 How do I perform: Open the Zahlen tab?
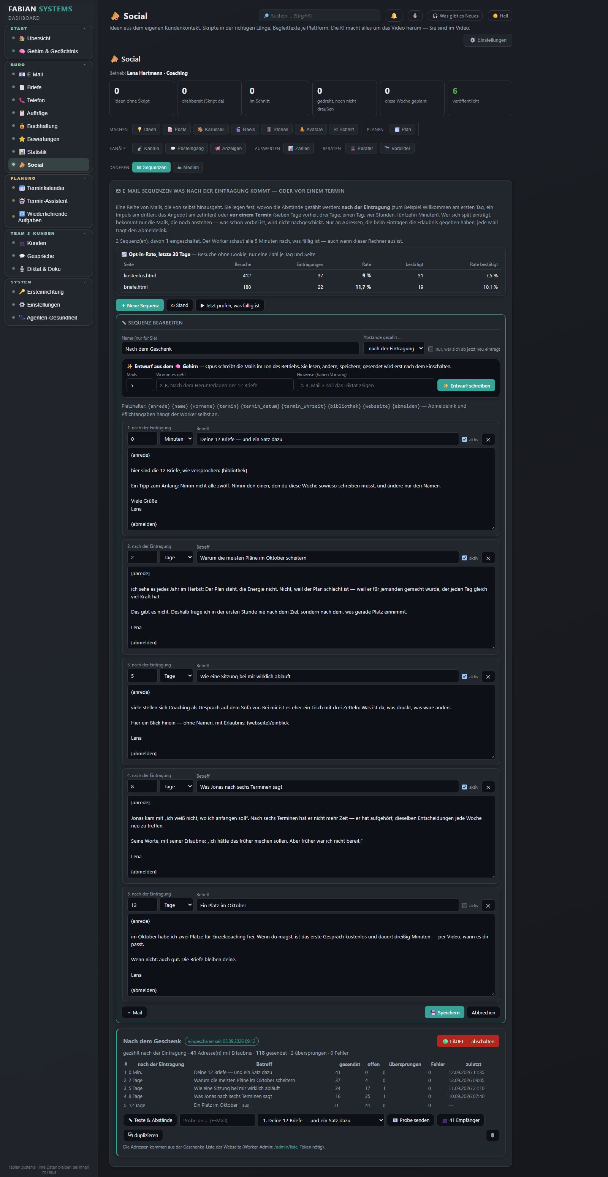pos(299,149)
